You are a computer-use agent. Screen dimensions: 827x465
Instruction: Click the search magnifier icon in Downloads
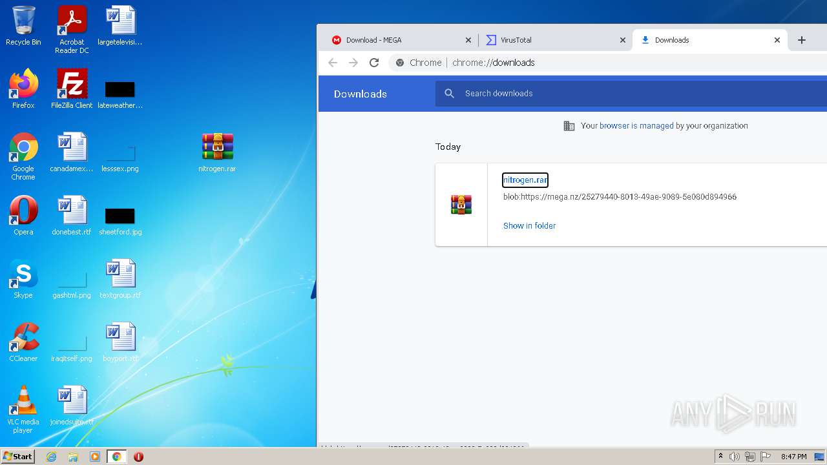point(450,94)
